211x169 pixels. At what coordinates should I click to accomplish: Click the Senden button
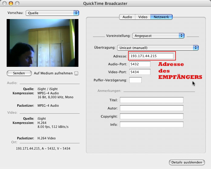tap(19, 73)
